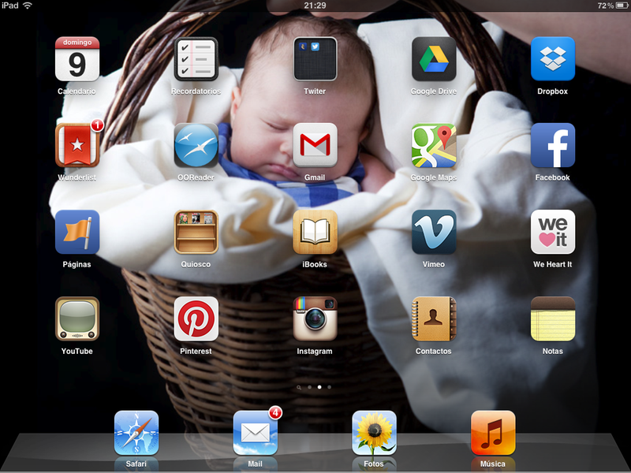Launch Pinterest
Image resolution: width=631 pixels, height=473 pixels.
coord(196,319)
